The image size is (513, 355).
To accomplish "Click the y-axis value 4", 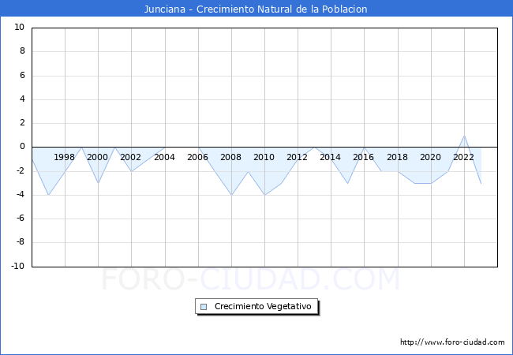I will tap(22, 99).
